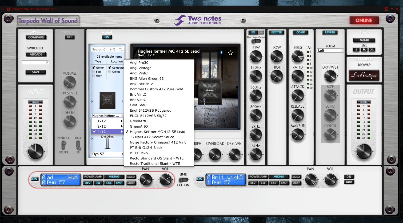
Task: Flip the PENTODE/TRIODE switch
Action: [x=63, y=145]
